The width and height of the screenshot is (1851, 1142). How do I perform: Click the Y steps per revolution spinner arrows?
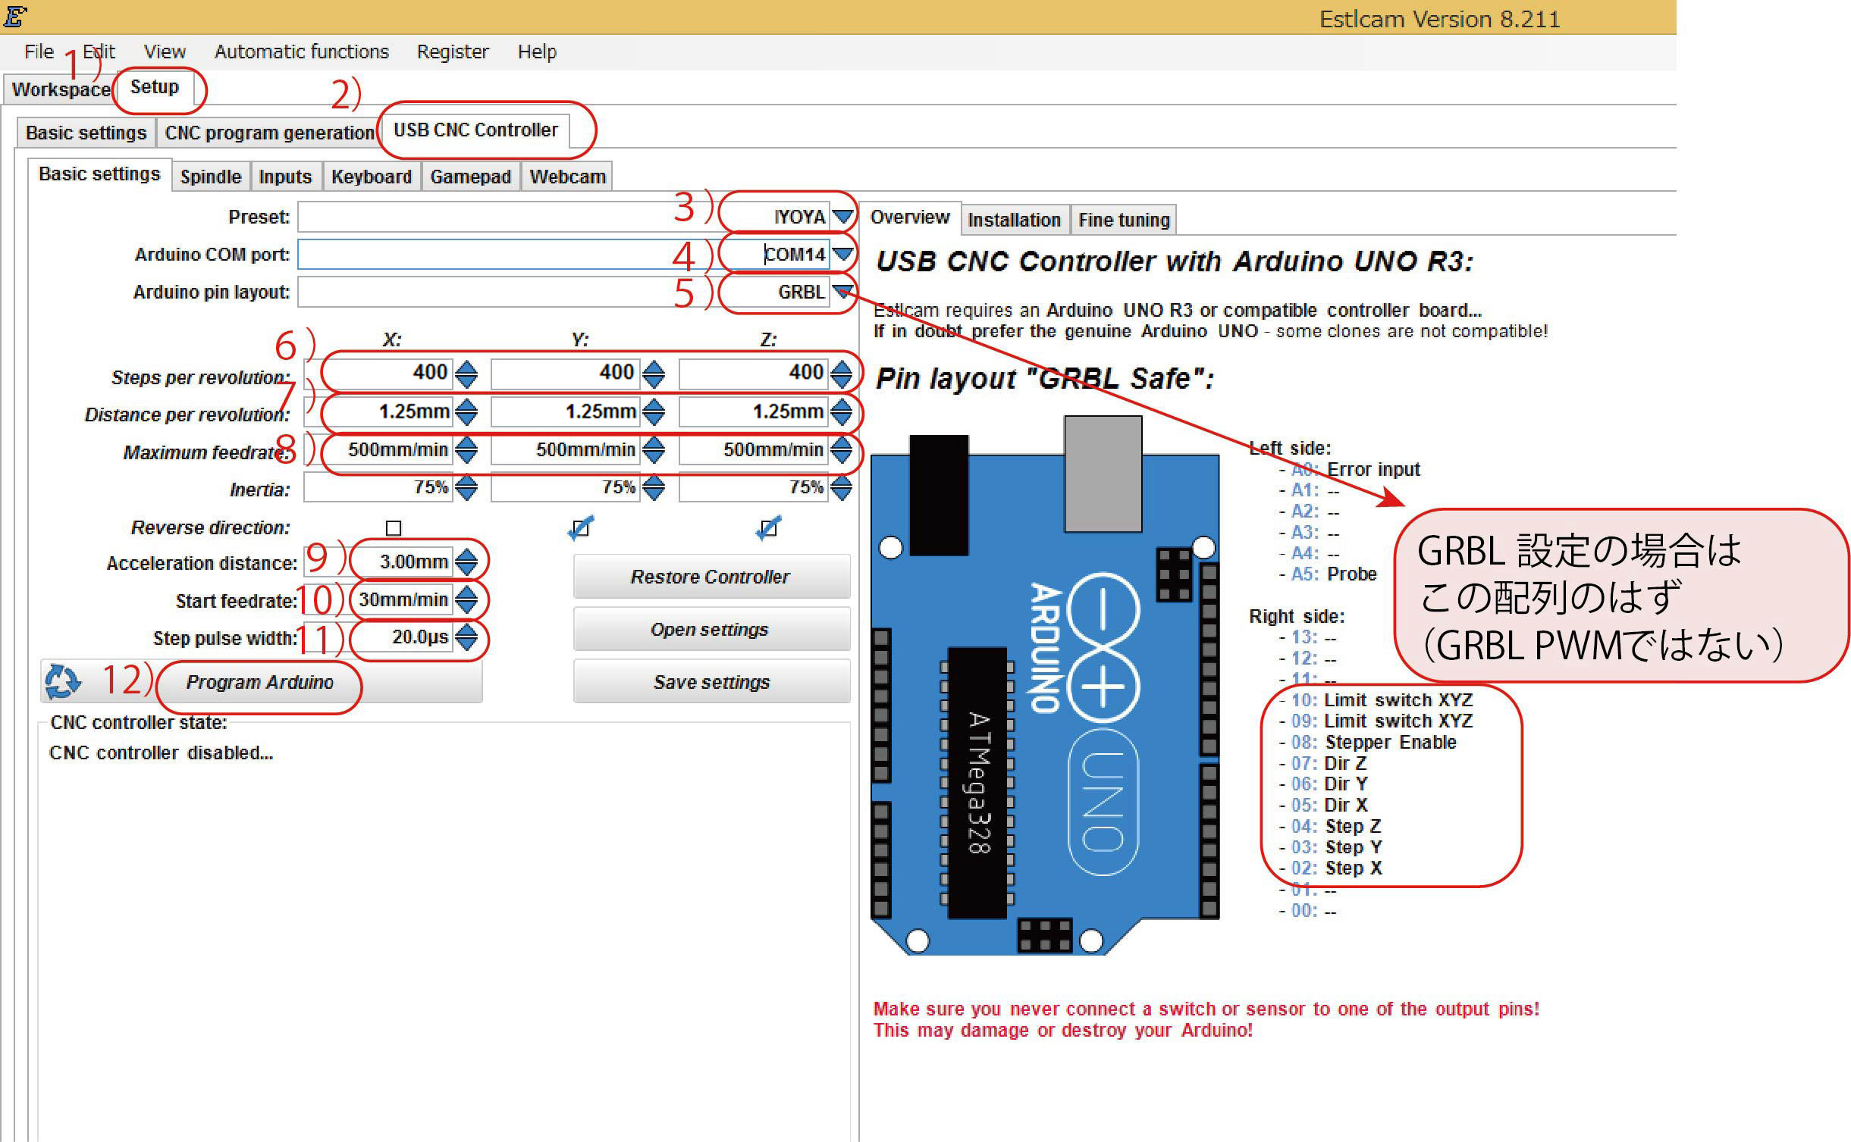pyautogui.click(x=653, y=373)
